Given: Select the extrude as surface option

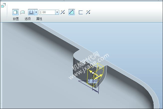Looking at the screenshot, I should [x=22, y=12].
